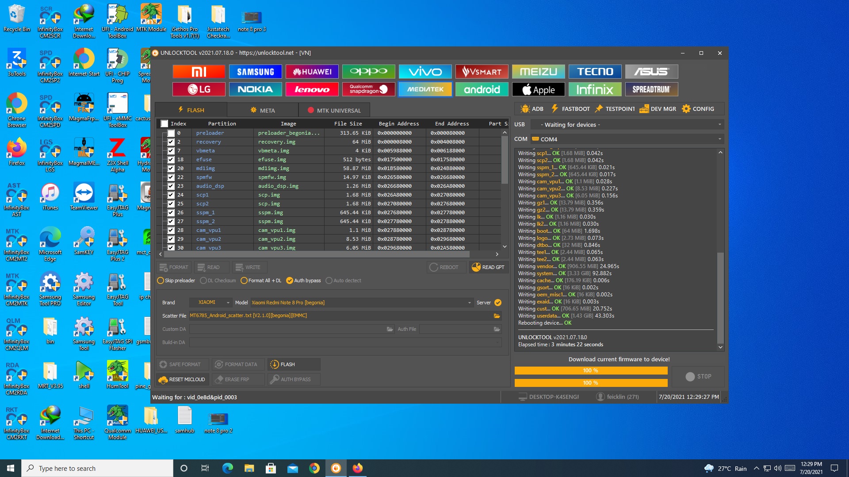
Task: Browse for Custom DA file folder icon
Action: click(390, 329)
